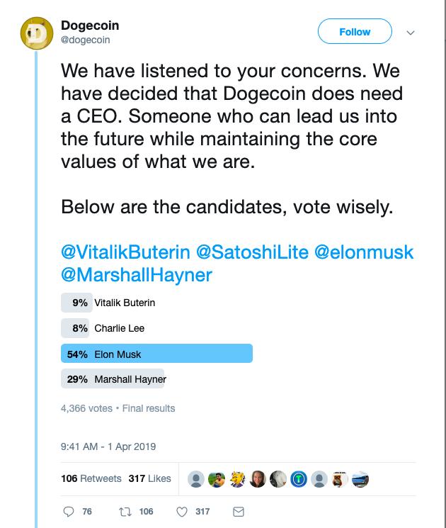Like the tweet with heart icon
Viewport: 446px width, 528px height.
[182, 512]
